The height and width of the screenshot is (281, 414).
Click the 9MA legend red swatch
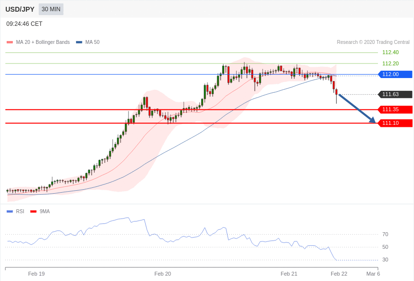34,211
